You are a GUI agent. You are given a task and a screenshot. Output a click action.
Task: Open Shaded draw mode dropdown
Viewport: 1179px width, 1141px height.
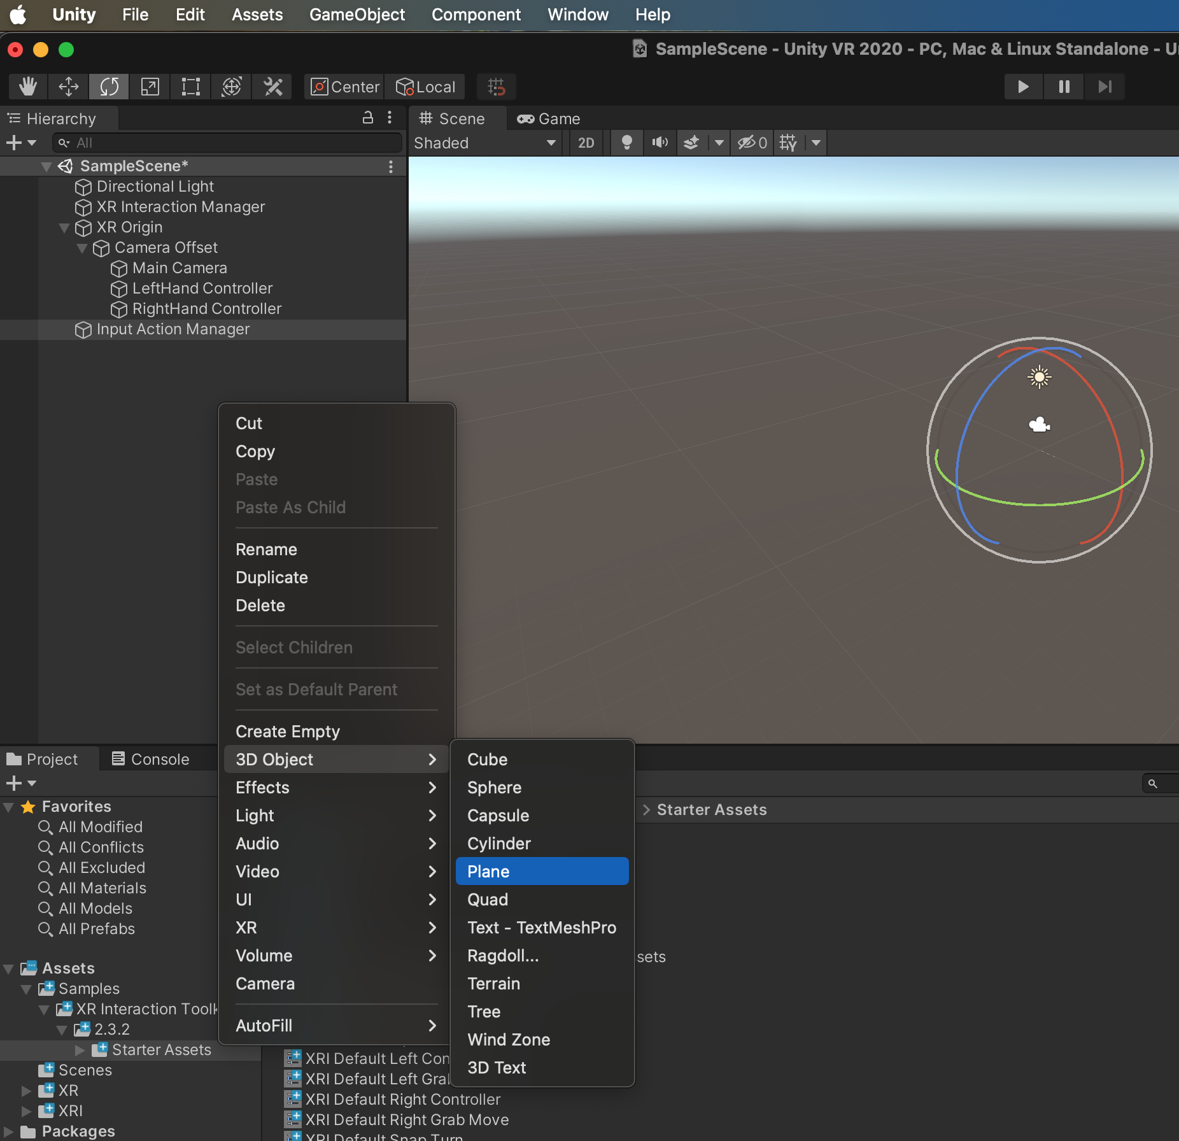tap(485, 143)
